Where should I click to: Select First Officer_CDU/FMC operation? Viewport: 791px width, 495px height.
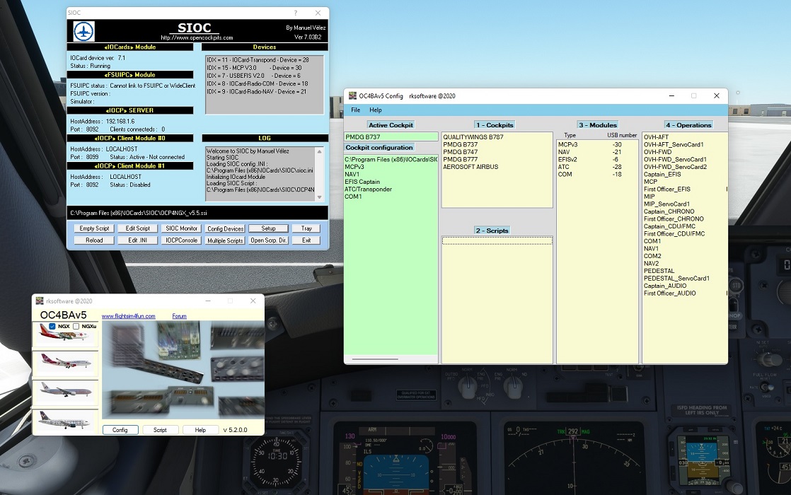[x=674, y=234]
